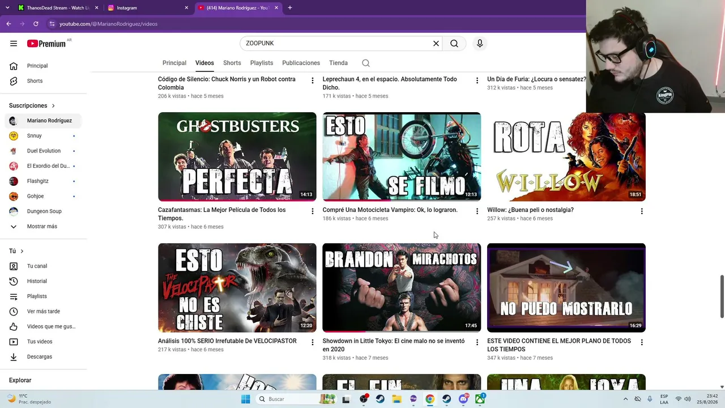Play the NO PUEDO MOSTRARLO thumbnail
This screenshot has width=725, height=408.
(566, 288)
